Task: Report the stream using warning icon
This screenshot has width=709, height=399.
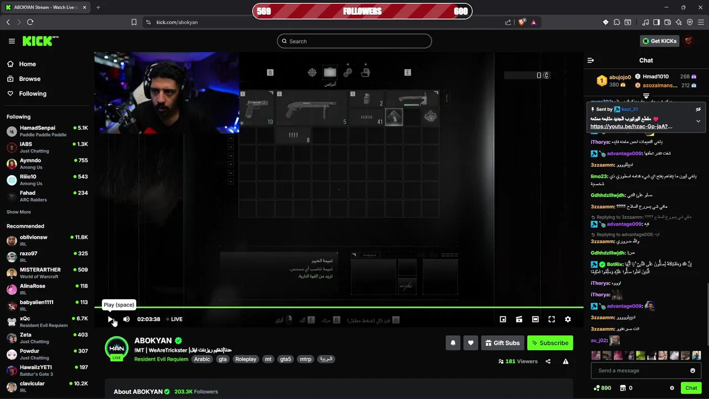Action: 566,361
